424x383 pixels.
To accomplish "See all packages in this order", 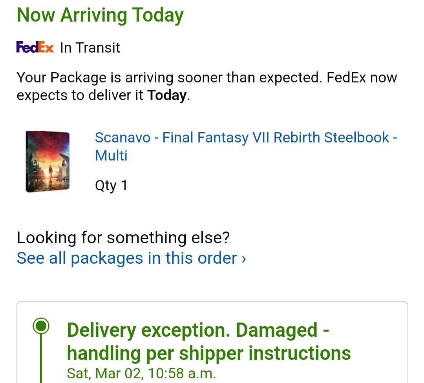I will (x=127, y=258).
